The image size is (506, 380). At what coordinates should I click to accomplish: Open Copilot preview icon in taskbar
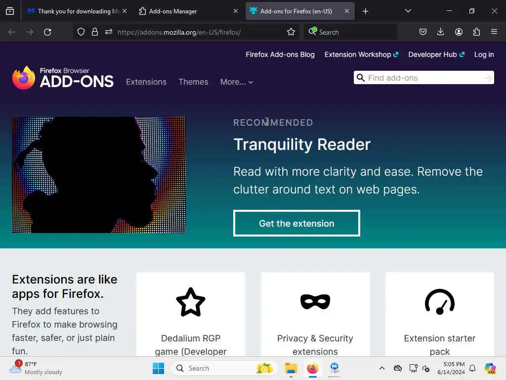(490, 368)
